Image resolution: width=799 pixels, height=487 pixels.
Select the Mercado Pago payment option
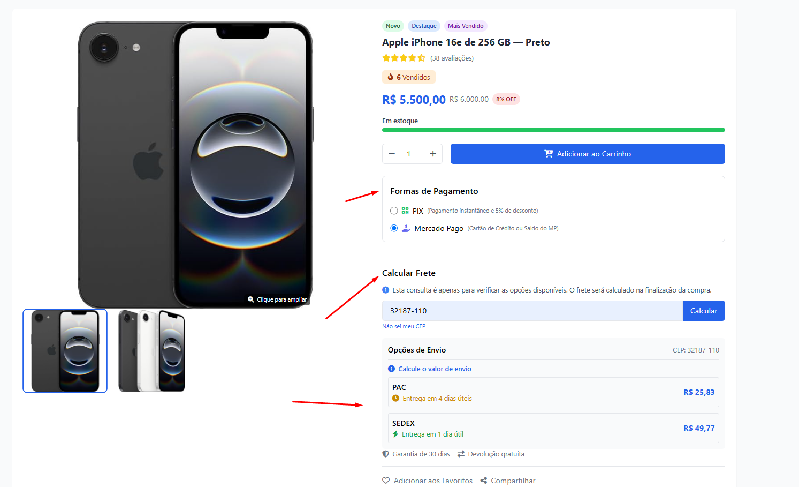(x=394, y=228)
